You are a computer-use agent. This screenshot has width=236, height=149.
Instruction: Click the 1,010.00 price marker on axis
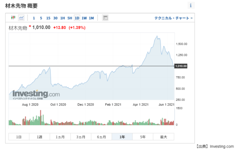pos(181,66)
